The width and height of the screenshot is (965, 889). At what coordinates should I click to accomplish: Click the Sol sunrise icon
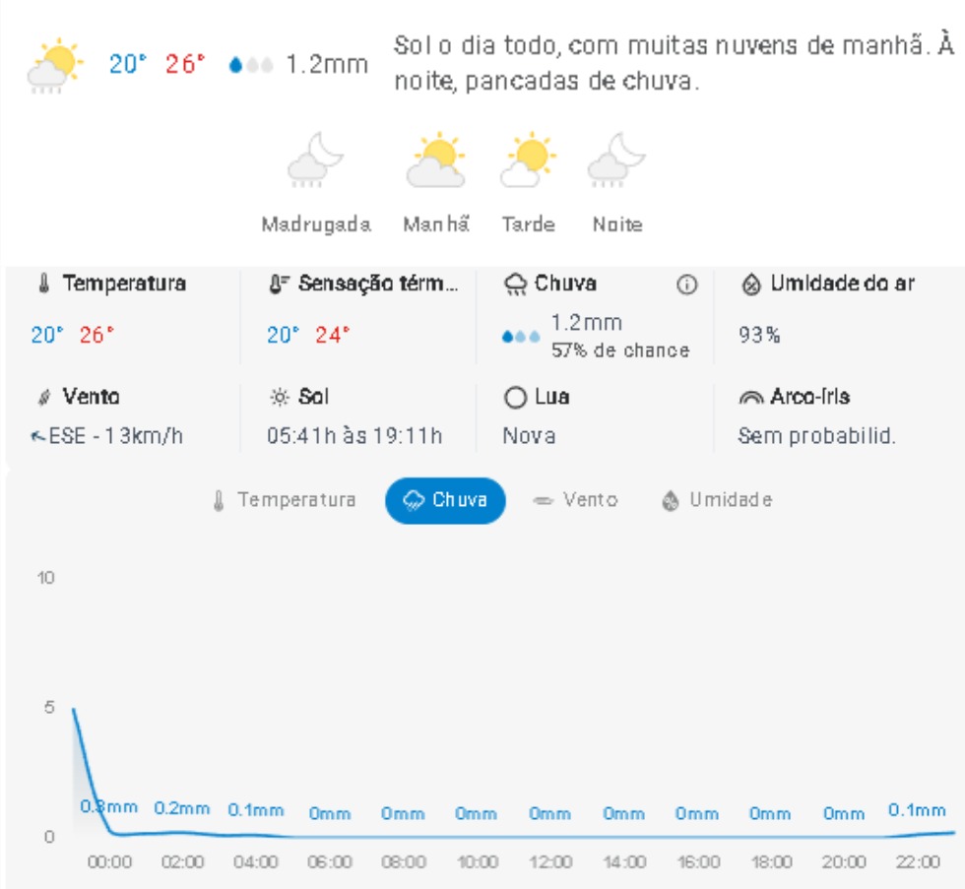280,398
